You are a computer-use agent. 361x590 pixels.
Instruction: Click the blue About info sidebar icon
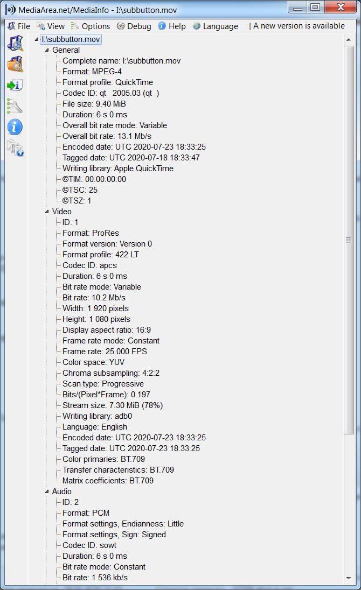point(15,127)
